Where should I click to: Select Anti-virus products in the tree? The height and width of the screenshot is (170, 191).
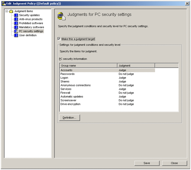coord(31,19)
